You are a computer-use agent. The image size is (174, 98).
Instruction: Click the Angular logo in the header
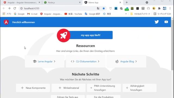[x=6, y=22]
